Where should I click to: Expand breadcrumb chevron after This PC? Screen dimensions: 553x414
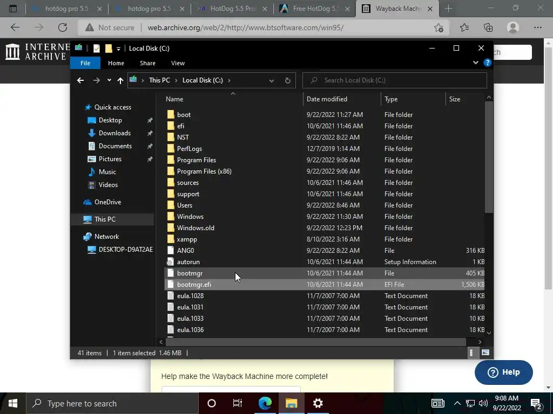click(x=177, y=80)
